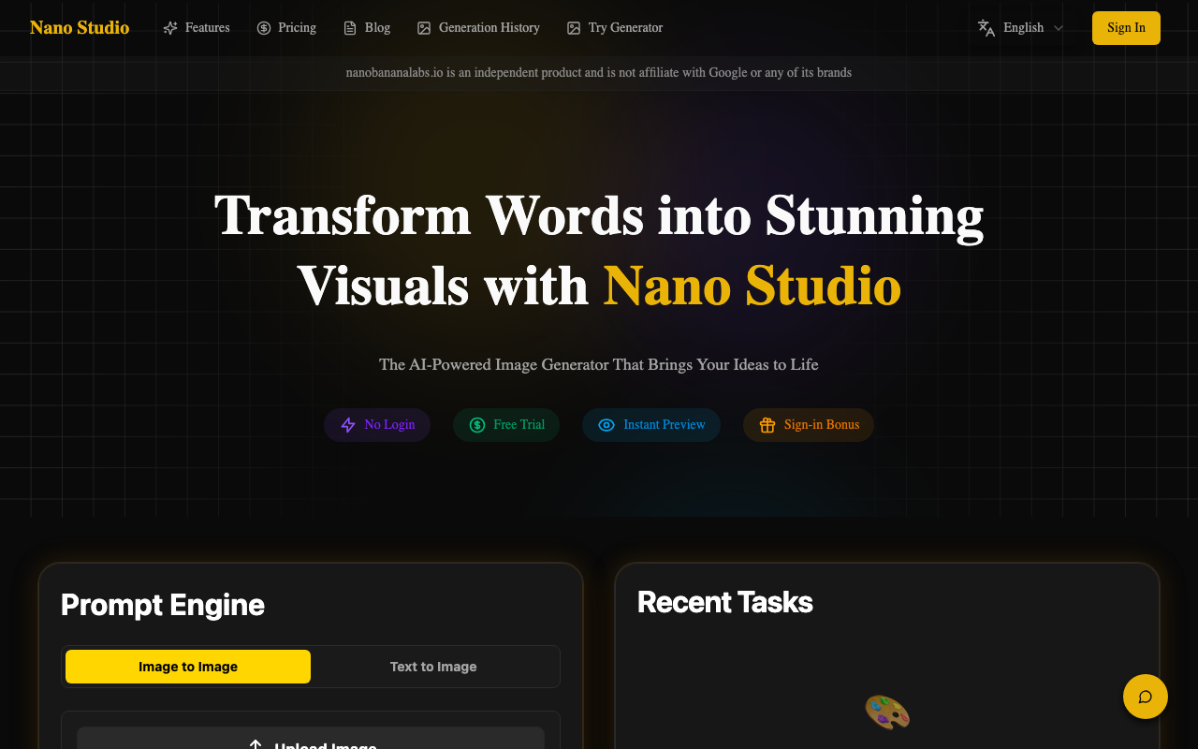Screen dimensions: 1198x749
Task: Click the dollar icon in Free Trial badge
Action: [x=477, y=425]
